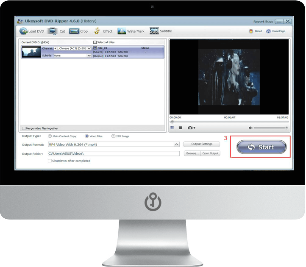The width and height of the screenshot is (306, 267).
Task: Click Output Settings button
Action: point(202,144)
